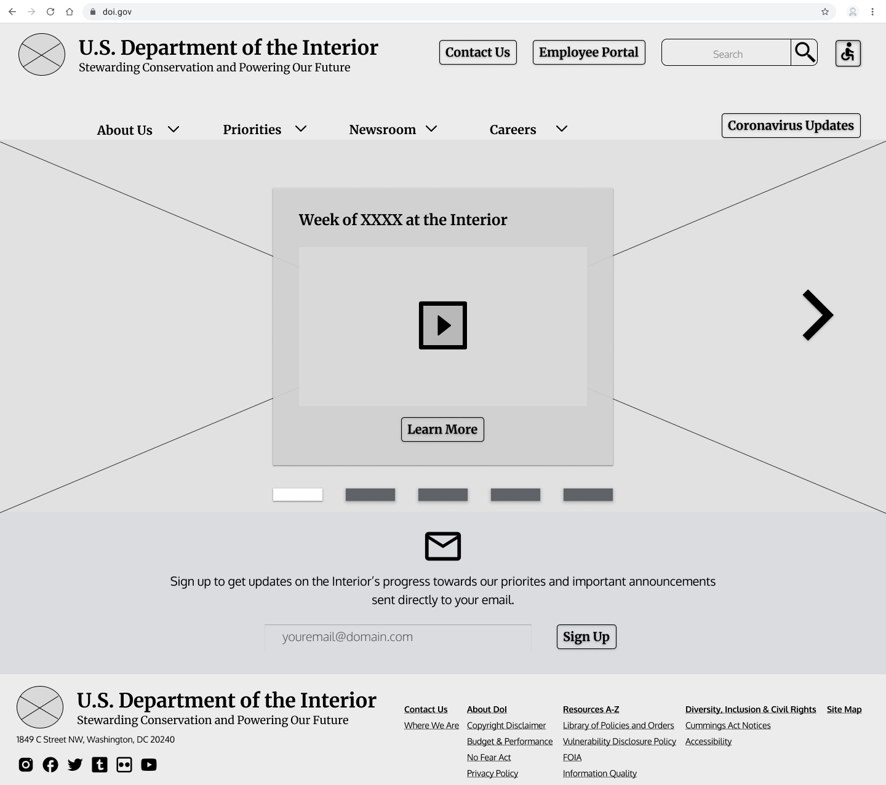Open the Tumblr social icon
Screen dimensions: 886x785
coord(100,765)
